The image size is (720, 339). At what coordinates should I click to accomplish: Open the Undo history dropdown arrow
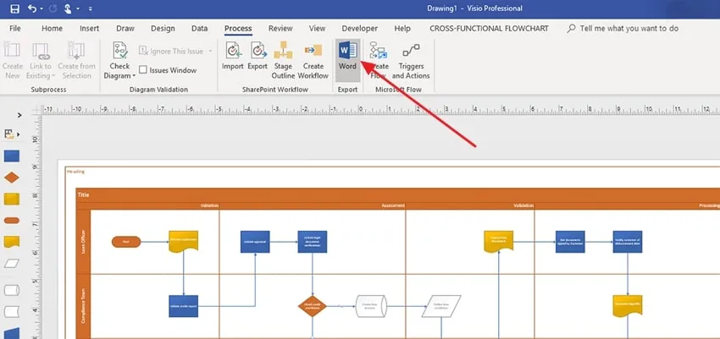42,8
